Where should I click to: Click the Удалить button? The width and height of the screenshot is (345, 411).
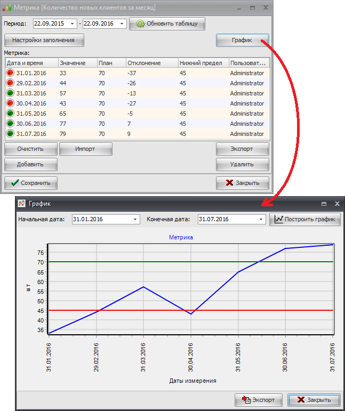242,164
